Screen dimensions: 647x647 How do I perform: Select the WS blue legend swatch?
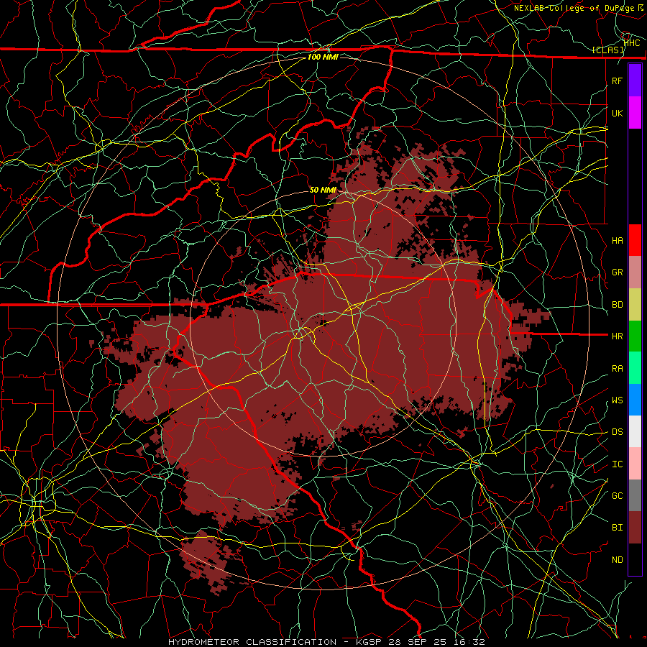635,400
